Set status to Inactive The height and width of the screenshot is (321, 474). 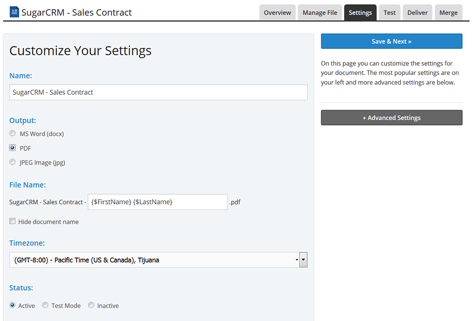pos(91,305)
